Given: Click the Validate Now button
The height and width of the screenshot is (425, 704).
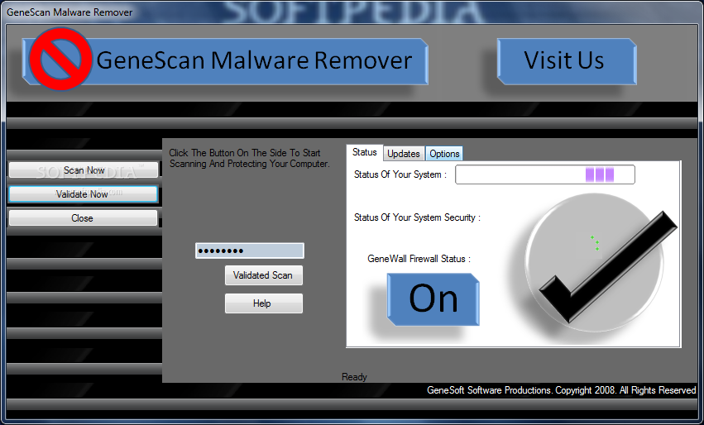Looking at the screenshot, I should coord(84,194).
